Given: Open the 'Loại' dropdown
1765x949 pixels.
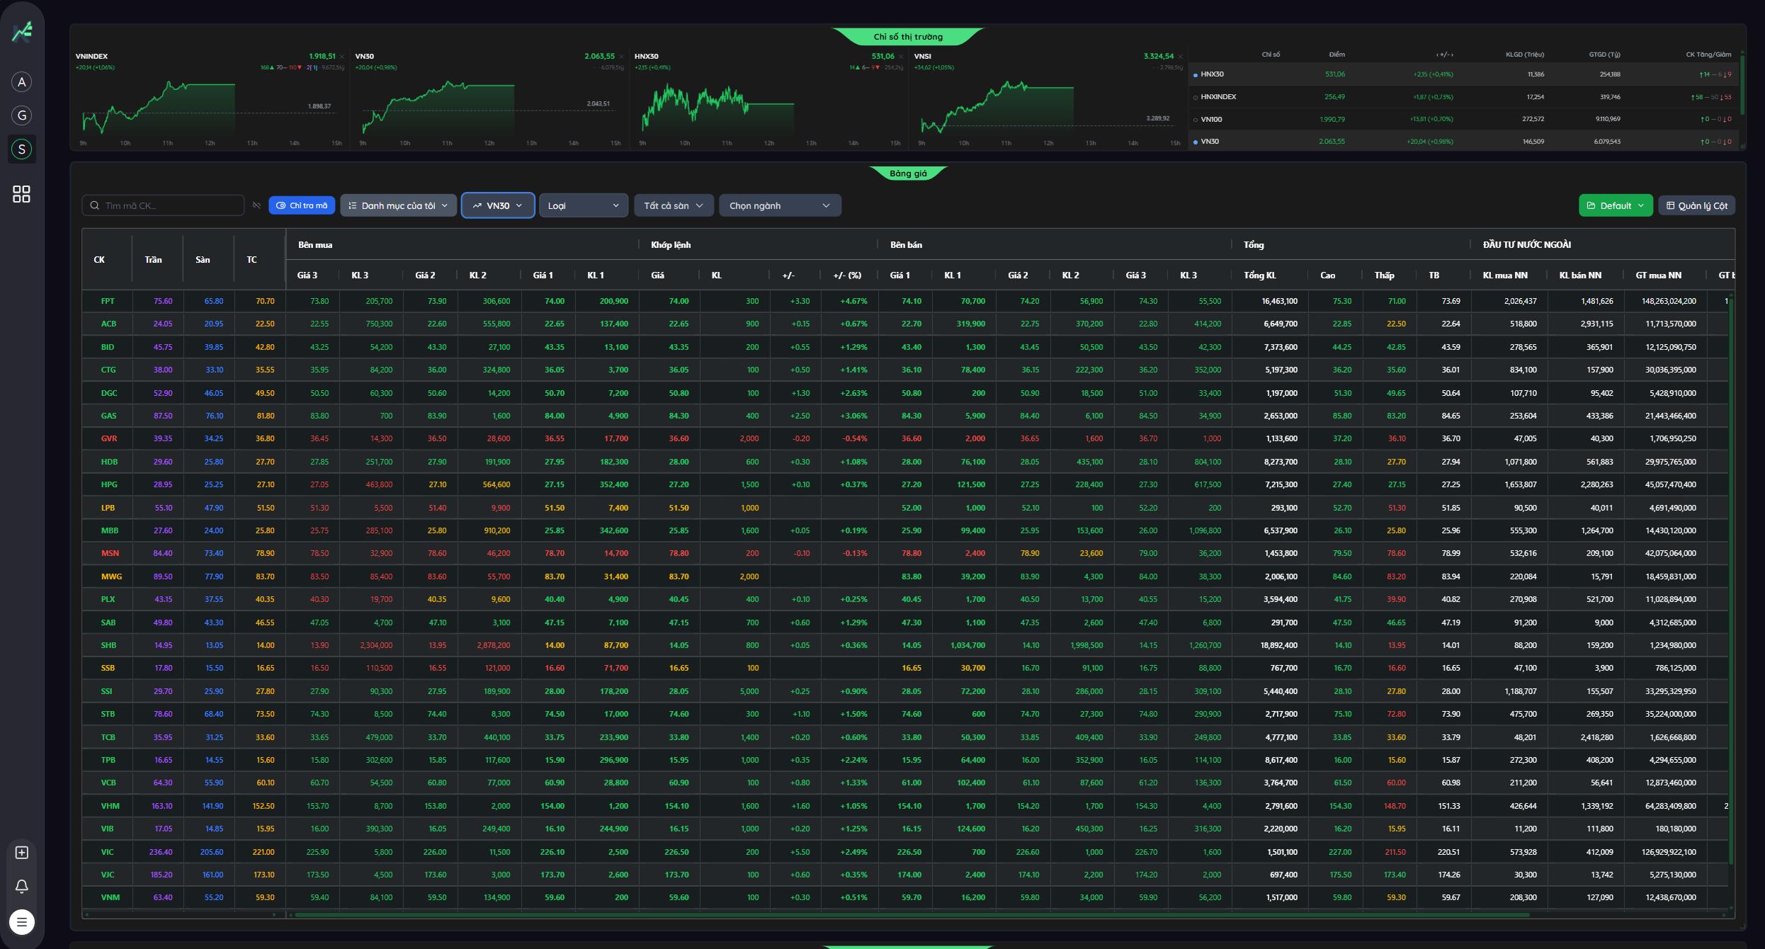Looking at the screenshot, I should click(x=584, y=205).
